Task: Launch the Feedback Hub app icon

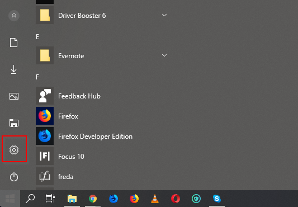Action: click(45, 96)
